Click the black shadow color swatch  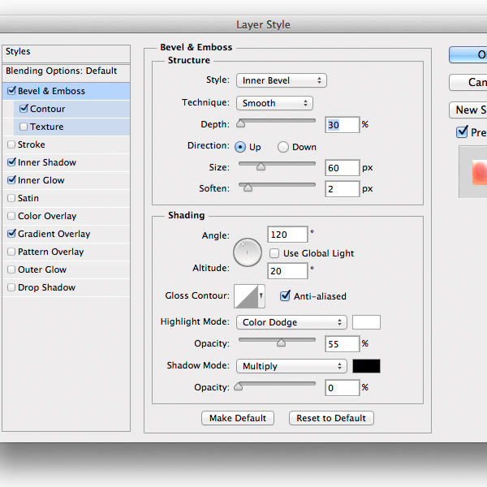point(366,366)
